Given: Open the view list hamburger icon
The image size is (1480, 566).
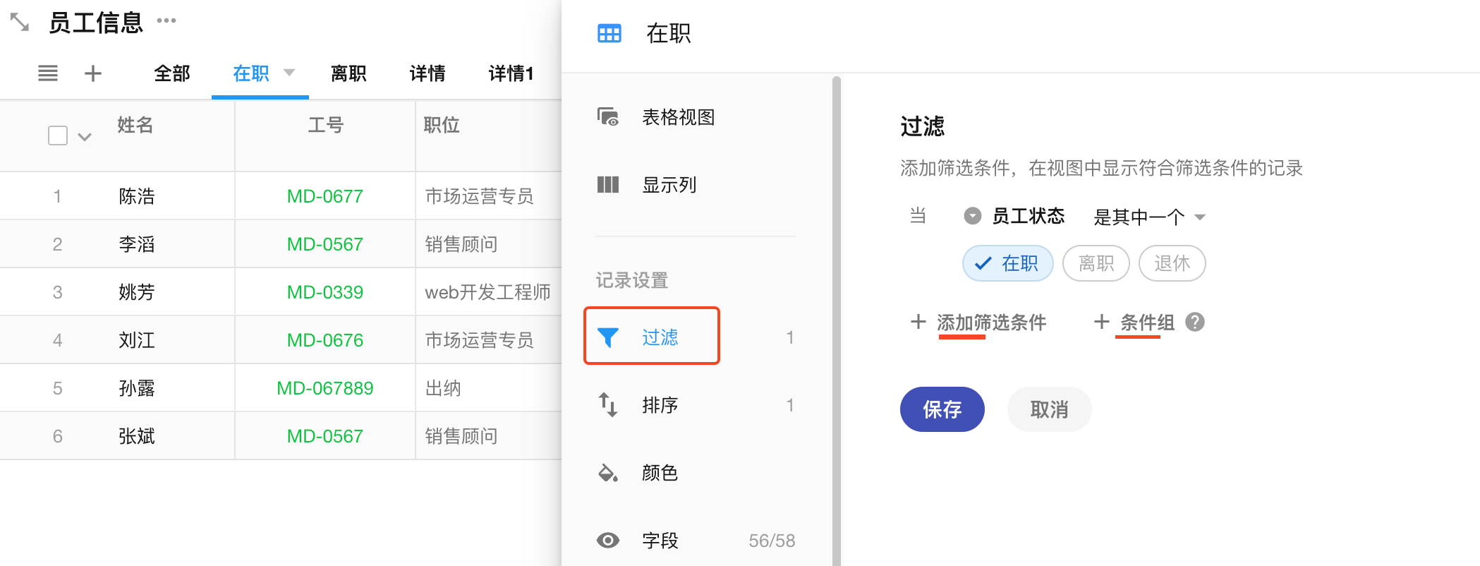Looking at the screenshot, I should (48, 73).
